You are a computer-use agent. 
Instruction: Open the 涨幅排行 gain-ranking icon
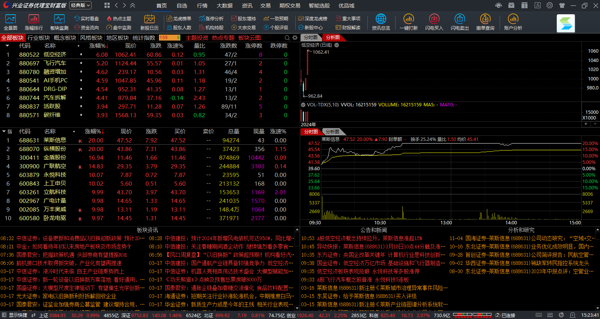pyautogui.click(x=33, y=22)
